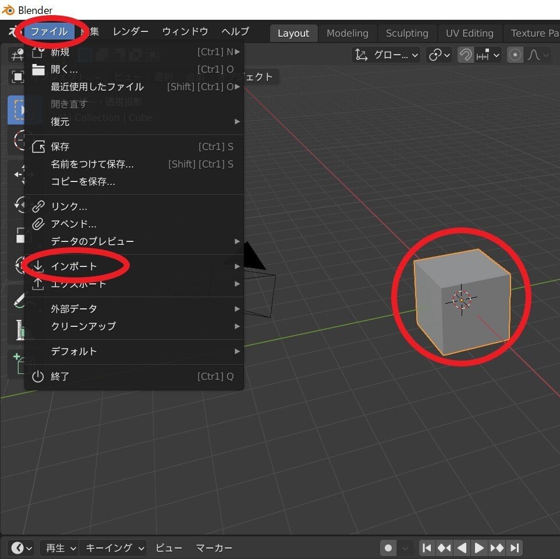Image resolution: width=560 pixels, height=559 pixels.
Task: Expand the 外部データ submenu
Action: [134, 309]
